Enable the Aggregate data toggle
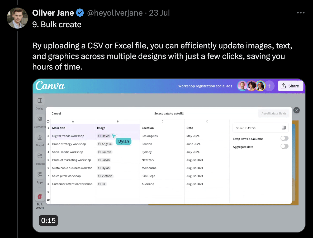 pyautogui.click(x=284, y=146)
